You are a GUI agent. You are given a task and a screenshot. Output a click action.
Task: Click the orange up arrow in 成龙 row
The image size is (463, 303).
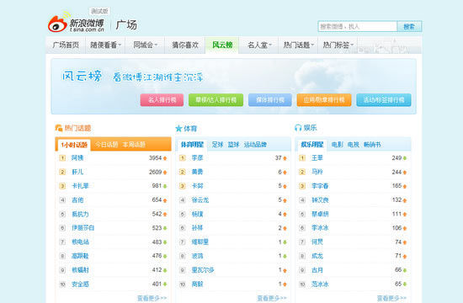tap(405, 257)
